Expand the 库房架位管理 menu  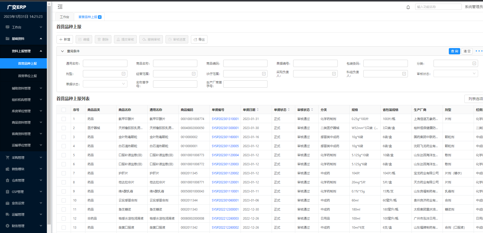coord(23,111)
